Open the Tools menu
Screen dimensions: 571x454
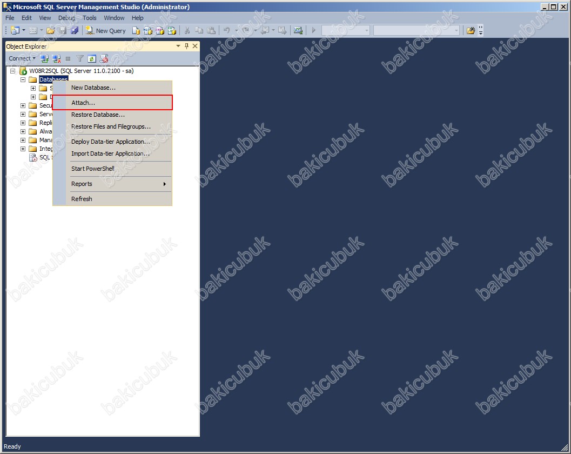[89, 18]
